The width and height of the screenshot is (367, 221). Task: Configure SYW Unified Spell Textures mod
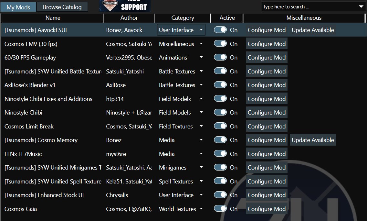[x=267, y=181]
